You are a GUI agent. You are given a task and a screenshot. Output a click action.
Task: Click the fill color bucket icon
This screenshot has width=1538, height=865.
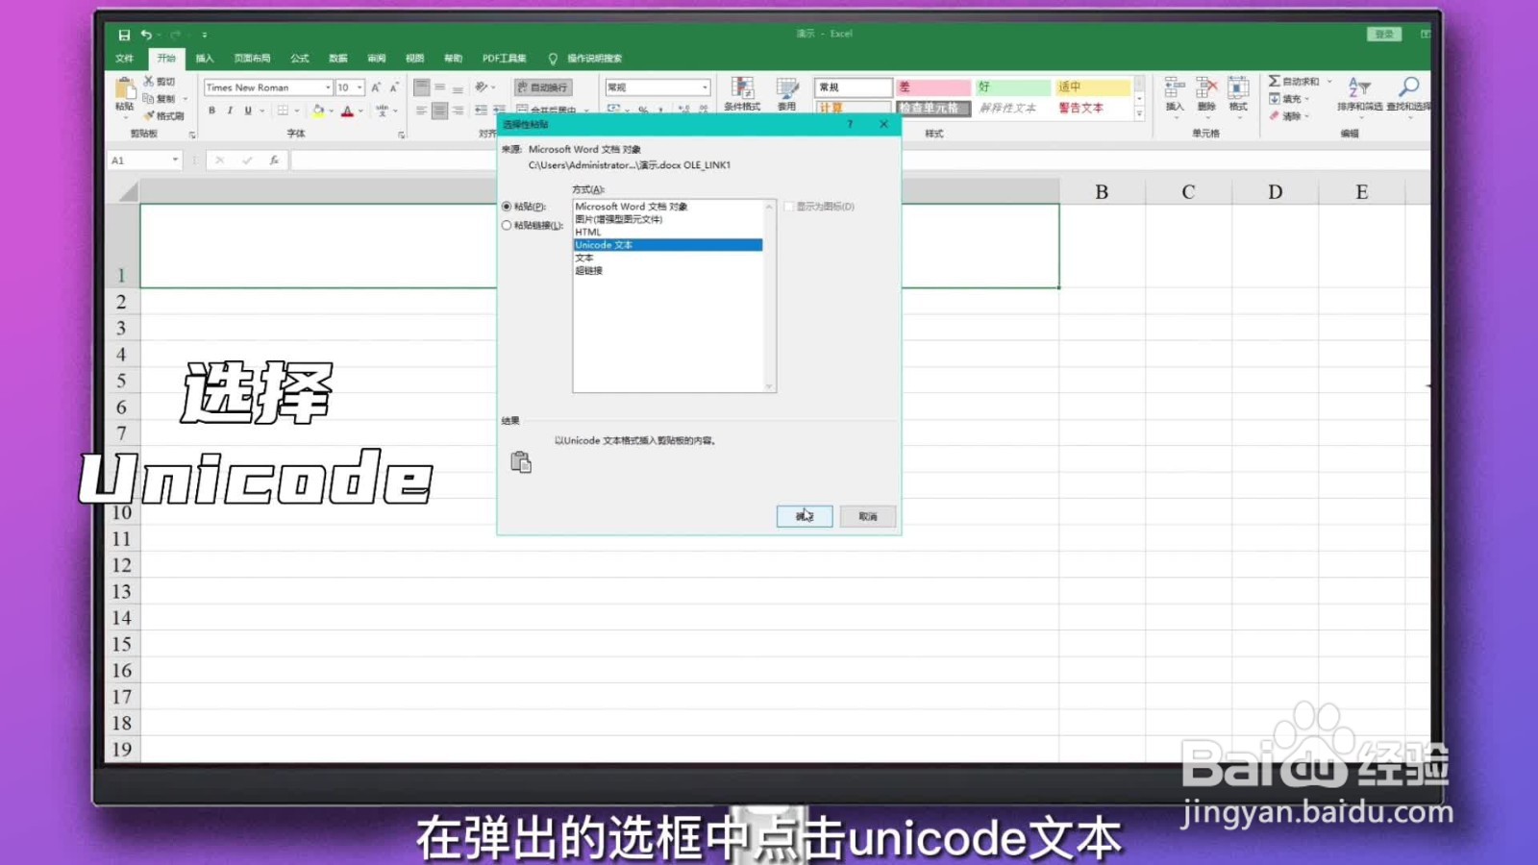click(318, 111)
